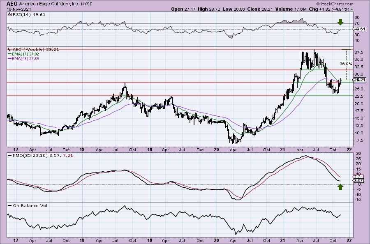Click the 20 year label on the bottom time axis
This screenshot has width=370, height=244.
pos(217,240)
